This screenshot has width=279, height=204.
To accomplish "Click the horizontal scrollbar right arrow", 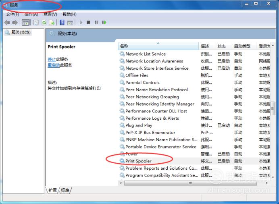I will click(x=267, y=183).
